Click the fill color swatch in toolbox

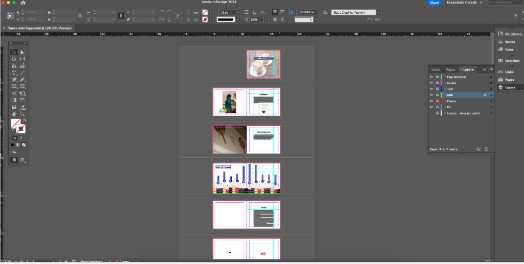(15, 123)
